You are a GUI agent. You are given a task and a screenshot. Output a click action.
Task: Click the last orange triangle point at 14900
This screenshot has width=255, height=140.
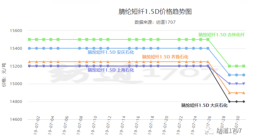(x=244, y=93)
